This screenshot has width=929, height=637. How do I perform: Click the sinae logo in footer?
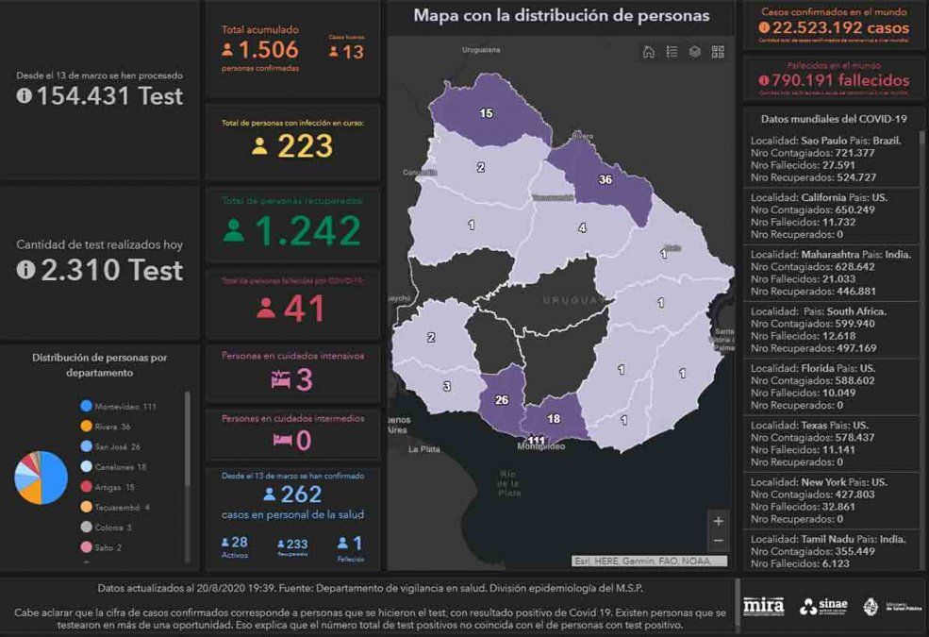pyautogui.click(x=823, y=606)
